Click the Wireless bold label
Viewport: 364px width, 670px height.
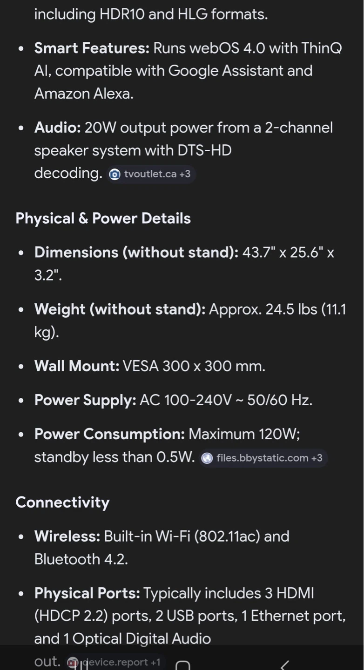point(67,536)
